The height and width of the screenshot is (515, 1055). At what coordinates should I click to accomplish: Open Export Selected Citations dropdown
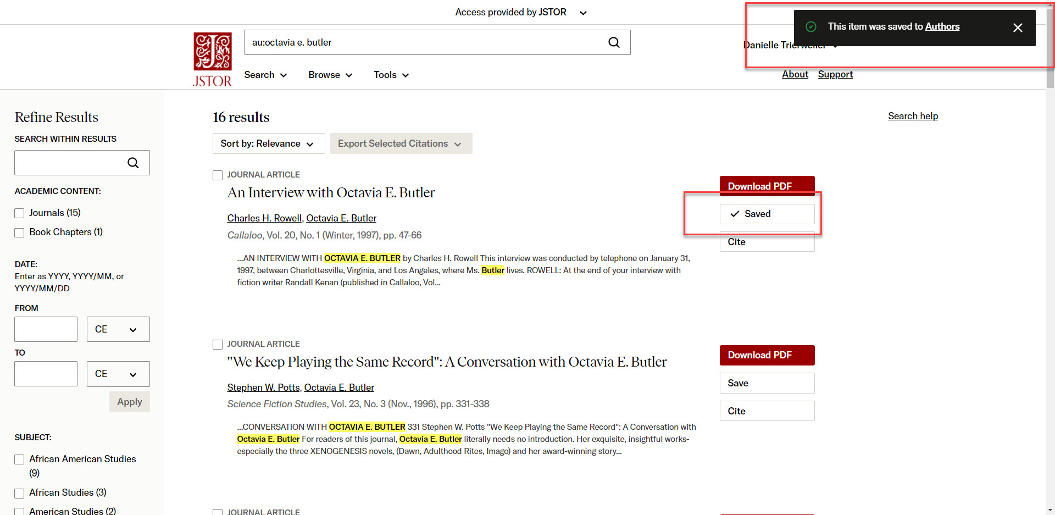(x=401, y=143)
